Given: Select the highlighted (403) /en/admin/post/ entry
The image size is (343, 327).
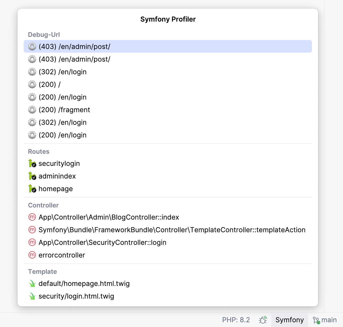Looking at the screenshot, I should (x=74, y=46).
